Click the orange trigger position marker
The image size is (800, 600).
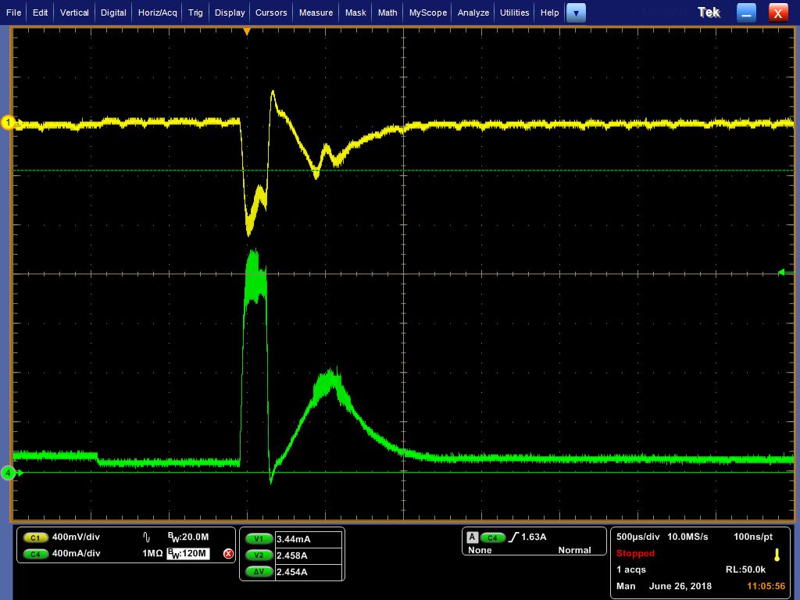247,31
